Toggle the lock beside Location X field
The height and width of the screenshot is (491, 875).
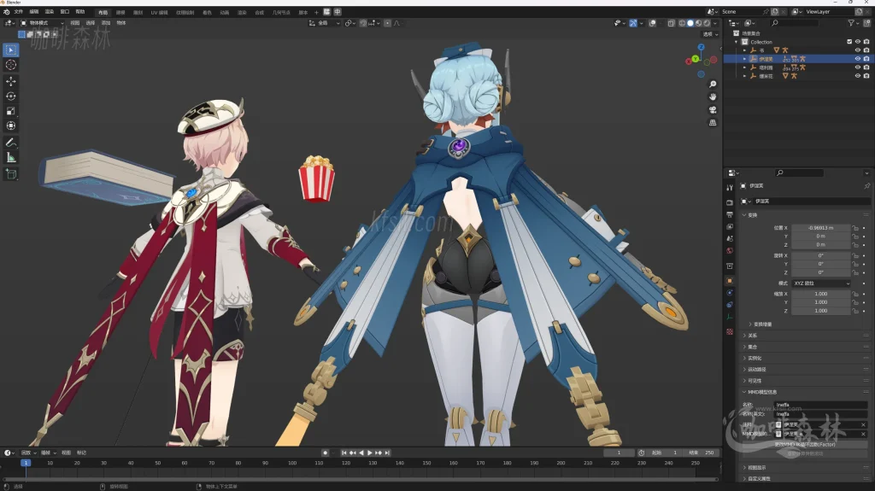pos(854,228)
